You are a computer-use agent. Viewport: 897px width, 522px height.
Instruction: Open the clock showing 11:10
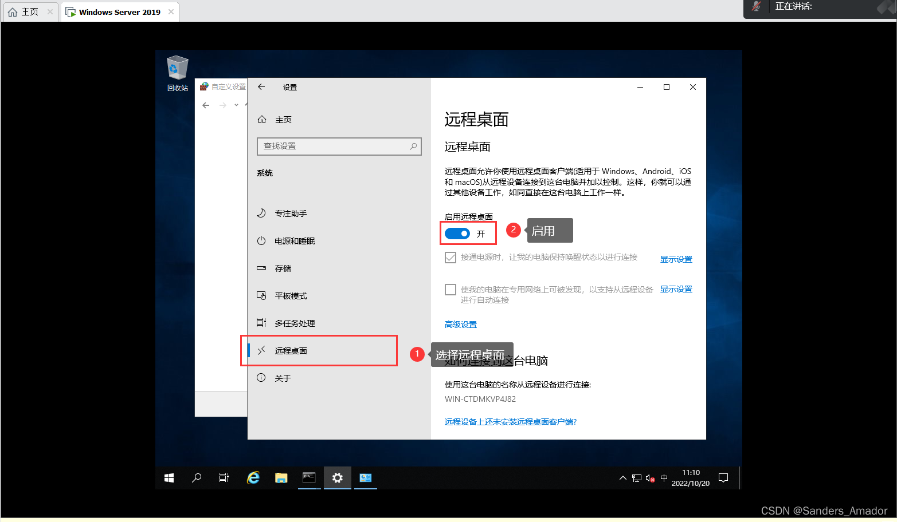(x=691, y=478)
